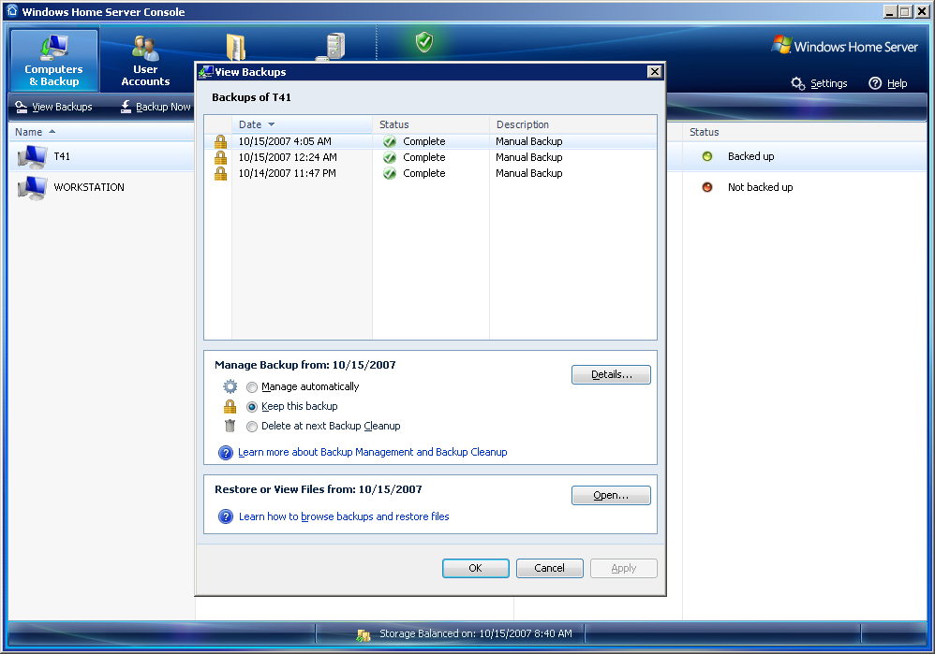The height and width of the screenshot is (654, 935).
Task: Select the T41 computer row
Action: (x=101, y=156)
